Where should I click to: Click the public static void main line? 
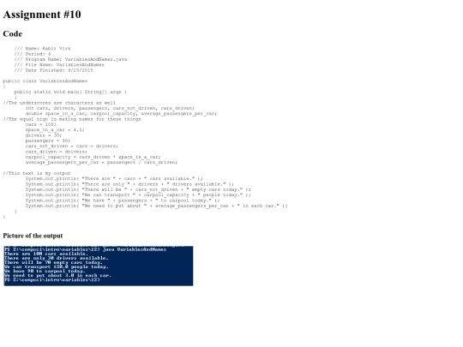click(70, 92)
